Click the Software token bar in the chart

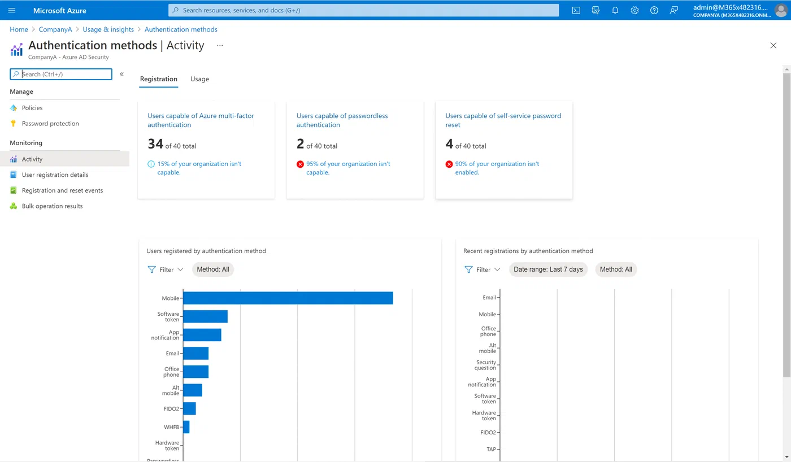(x=206, y=316)
